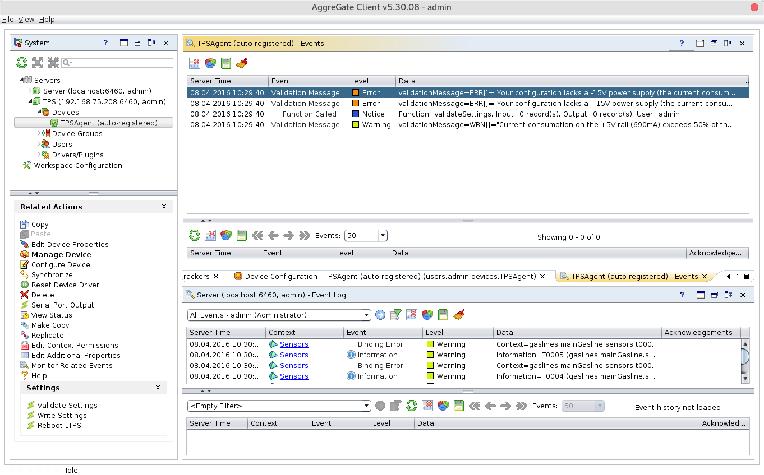This screenshot has width=764, height=475.
Task: Open help in TPSAgent Events panel
Action: pyautogui.click(x=682, y=43)
